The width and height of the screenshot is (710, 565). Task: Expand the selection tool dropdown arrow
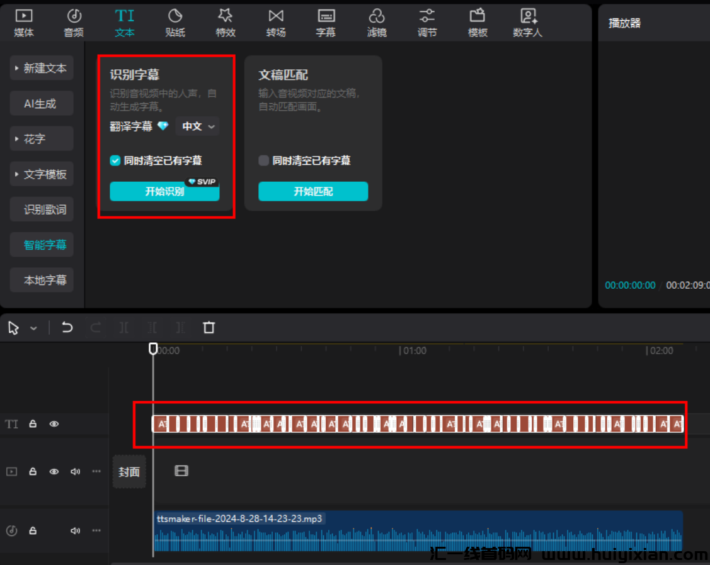click(x=34, y=328)
